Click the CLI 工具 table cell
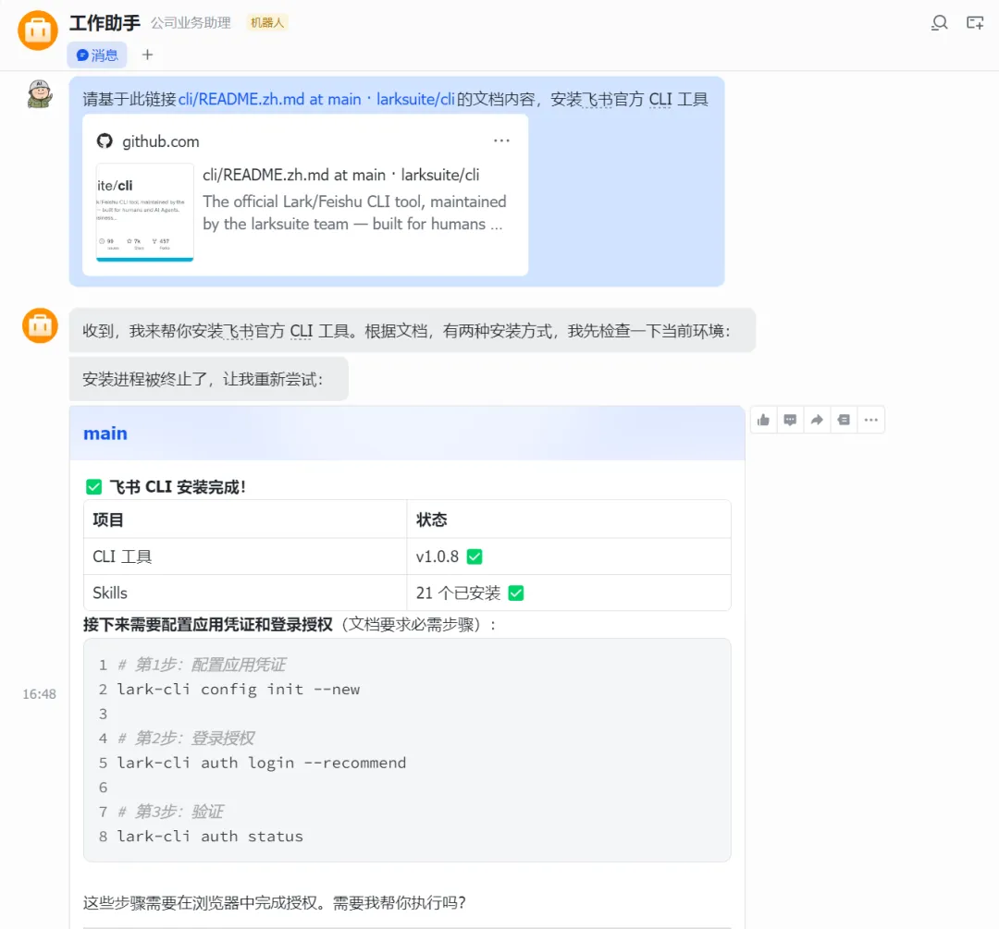999x929 pixels. tap(245, 556)
